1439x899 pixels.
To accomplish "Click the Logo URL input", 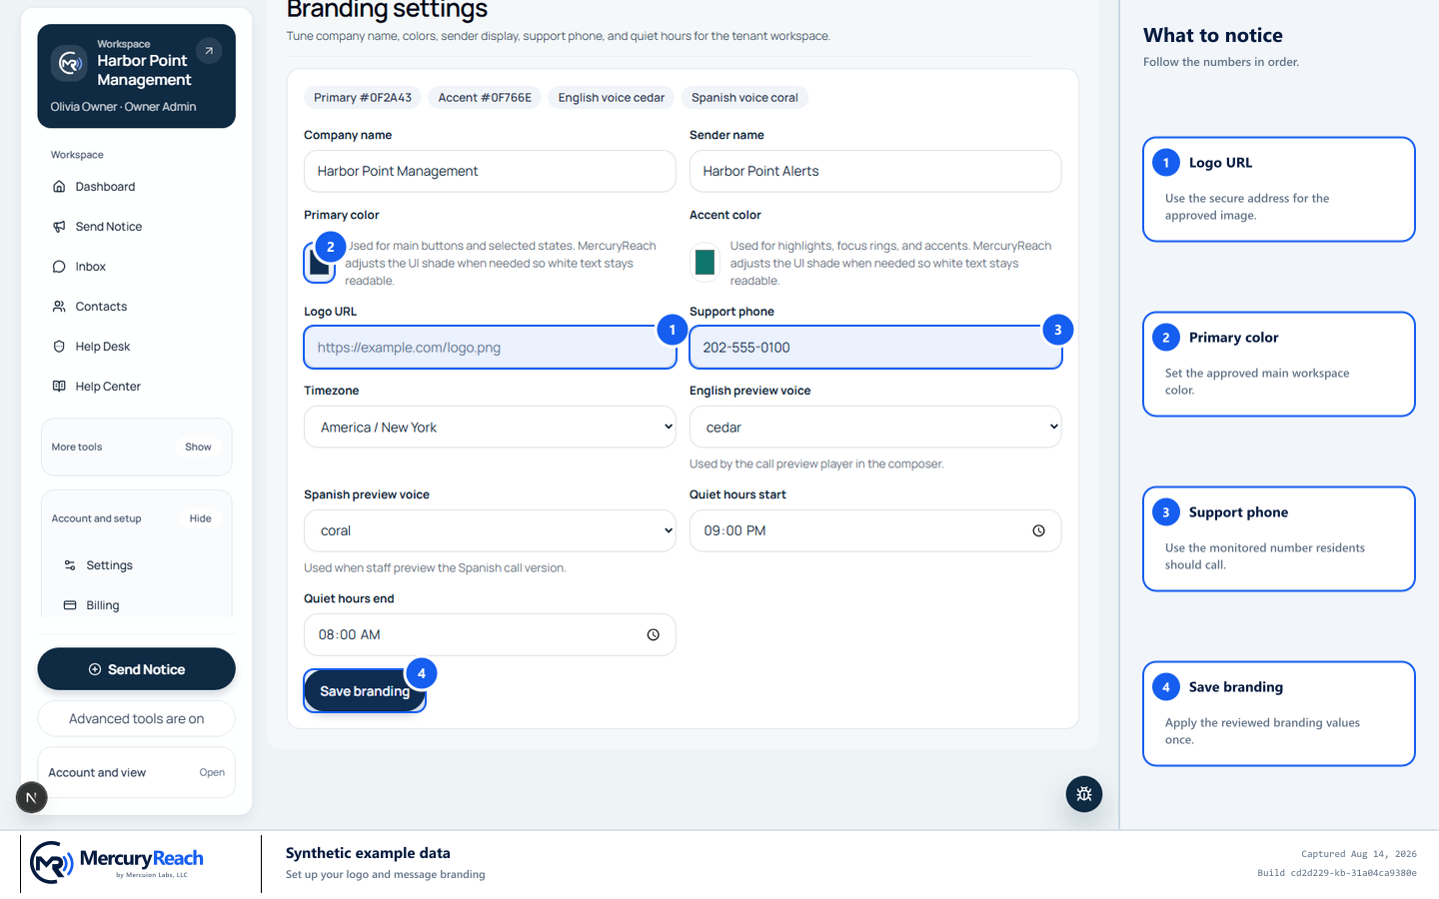I will tap(490, 348).
